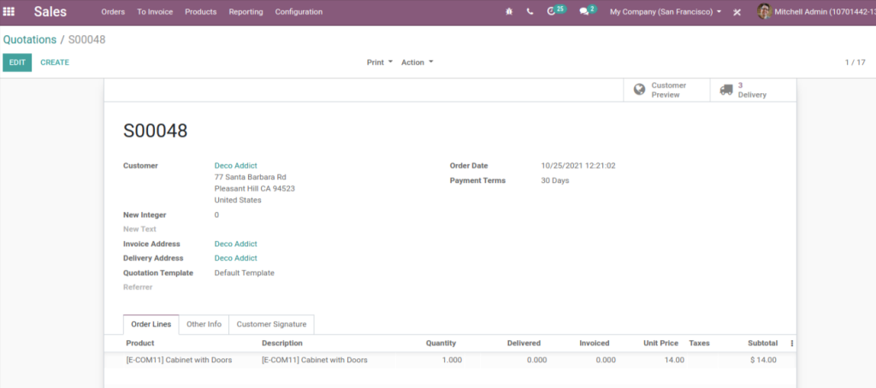The width and height of the screenshot is (876, 388).
Task: Open My Company (San Francisco) selector
Action: pos(666,12)
